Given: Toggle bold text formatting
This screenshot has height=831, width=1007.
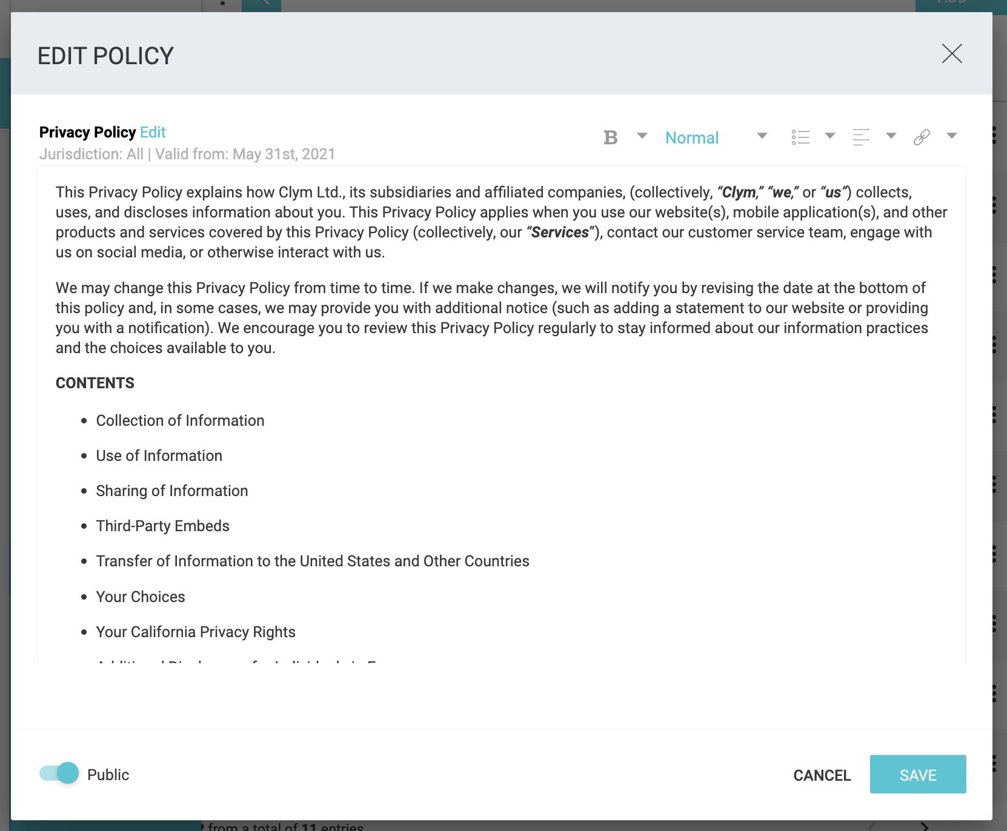Looking at the screenshot, I should (x=610, y=137).
